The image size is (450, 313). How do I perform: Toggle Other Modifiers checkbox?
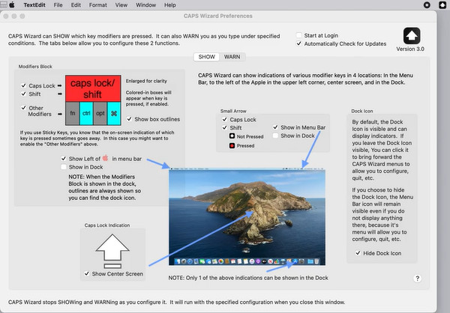[x=23, y=108]
